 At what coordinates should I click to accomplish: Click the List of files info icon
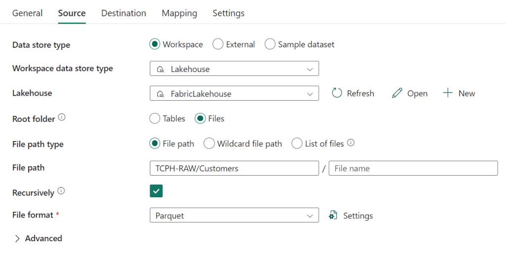coord(351,143)
